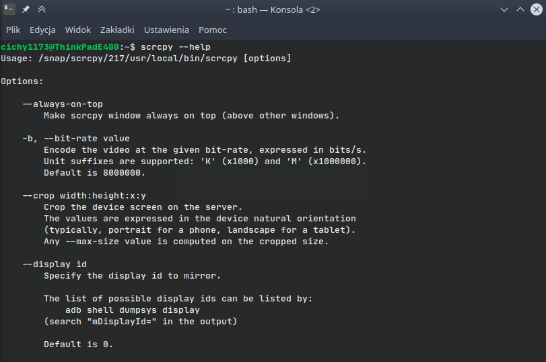
Task: Pin window on all desktops
Action: 26,10
